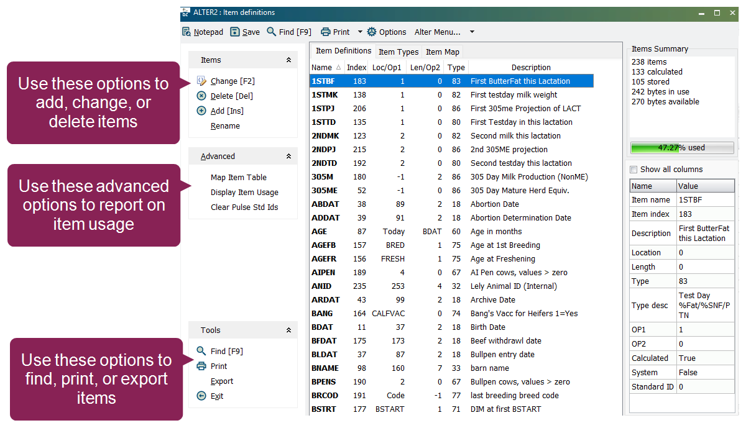Click the Index column header

[x=357, y=68]
